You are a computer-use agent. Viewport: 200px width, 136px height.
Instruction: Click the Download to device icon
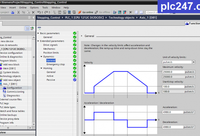(x=60, y=12)
